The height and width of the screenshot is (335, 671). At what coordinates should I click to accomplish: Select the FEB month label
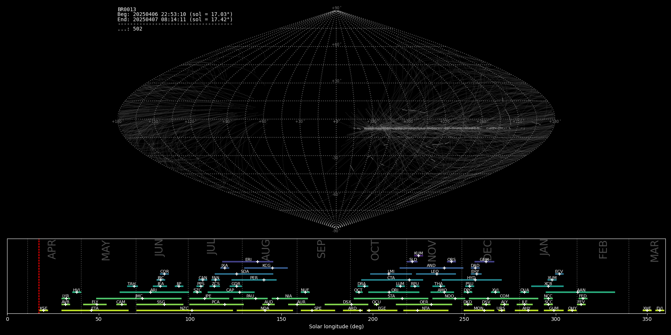(603, 250)
